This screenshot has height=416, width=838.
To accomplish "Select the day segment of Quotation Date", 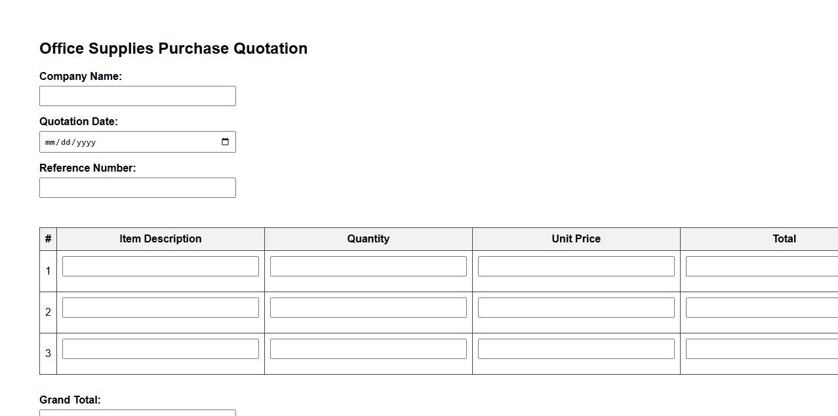I will pos(66,142).
